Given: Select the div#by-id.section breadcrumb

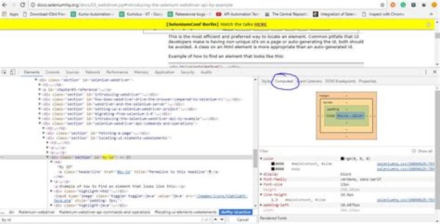Looking at the screenshot, I should coord(236,212).
